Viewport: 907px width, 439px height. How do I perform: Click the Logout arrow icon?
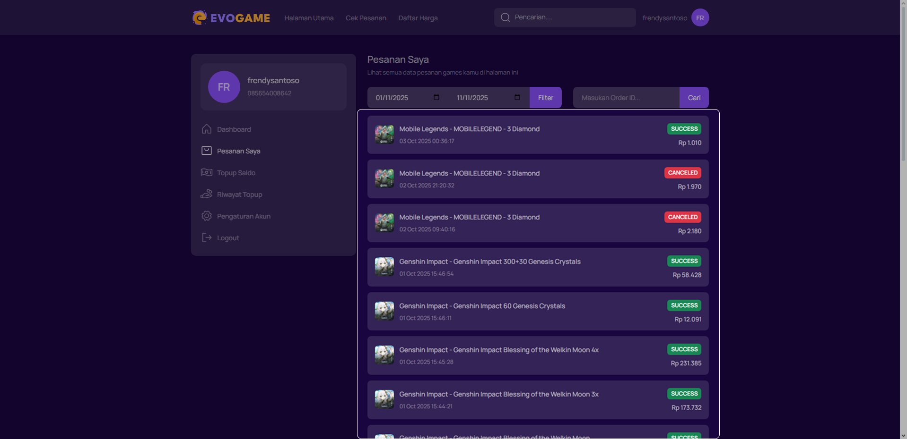click(x=207, y=237)
